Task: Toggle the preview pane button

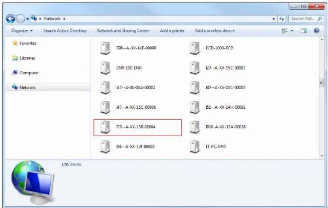Action: (x=304, y=31)
